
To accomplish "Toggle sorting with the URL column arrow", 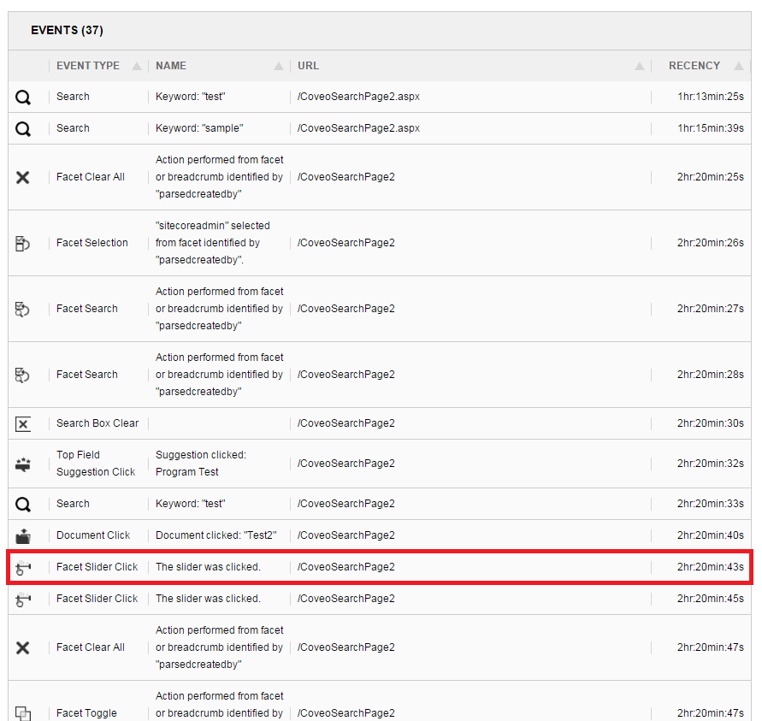I will pos(640,65).
